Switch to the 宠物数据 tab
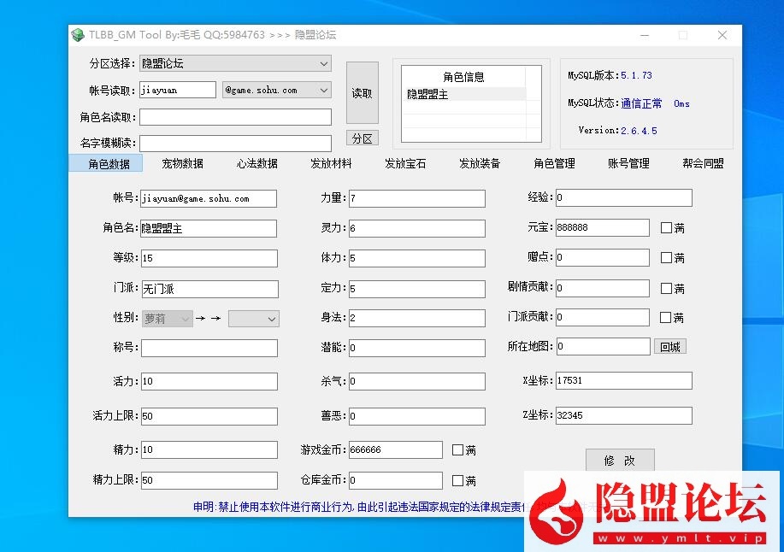The height and width of the screenshot is (552, 784). (181, 163)
